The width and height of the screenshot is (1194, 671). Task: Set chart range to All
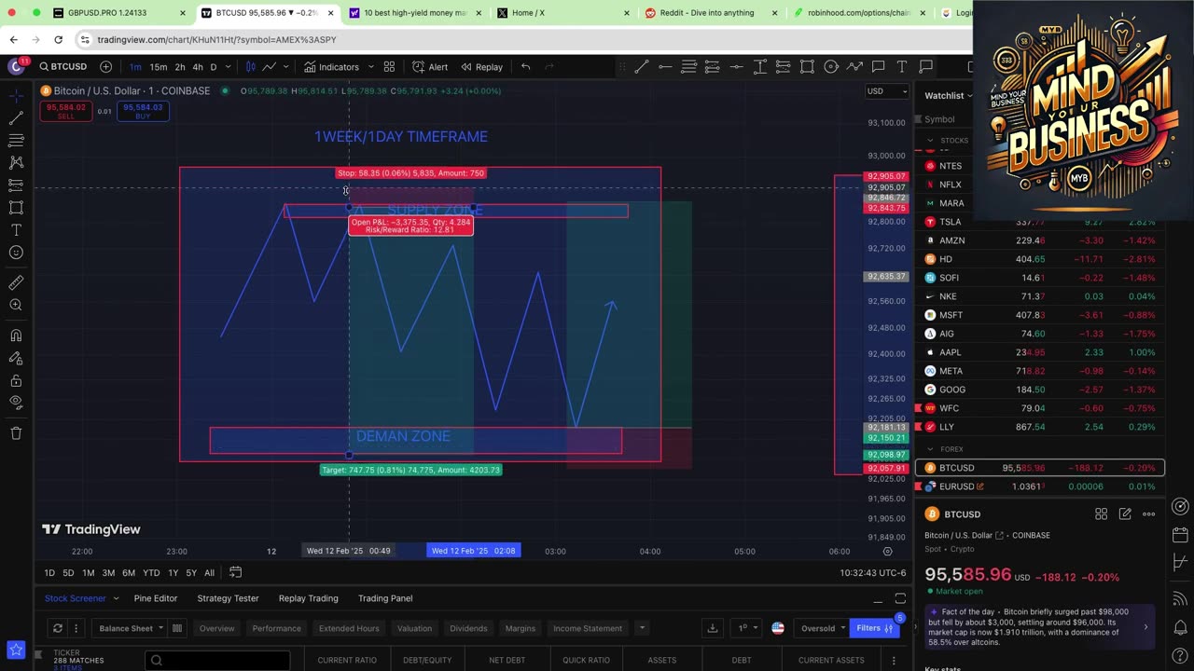pyautogui.click(x=209, y=573)
